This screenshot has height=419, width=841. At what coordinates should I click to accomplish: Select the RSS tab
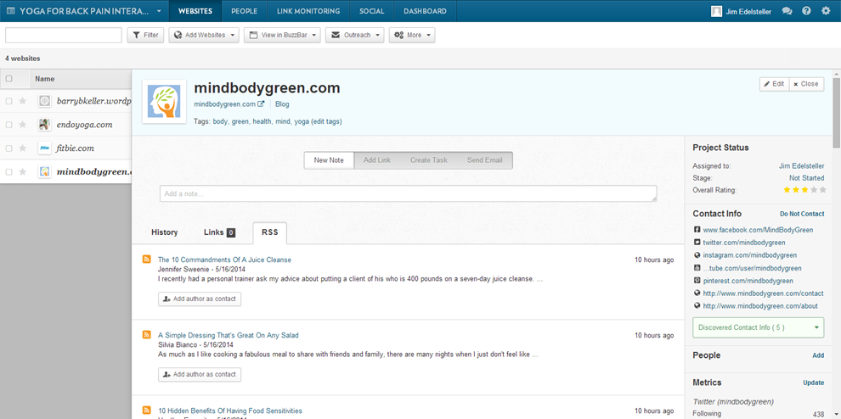270,232
